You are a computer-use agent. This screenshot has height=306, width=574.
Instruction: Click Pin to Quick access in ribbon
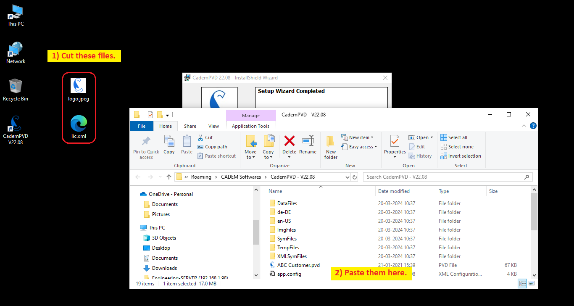click(x=146, y=147)
